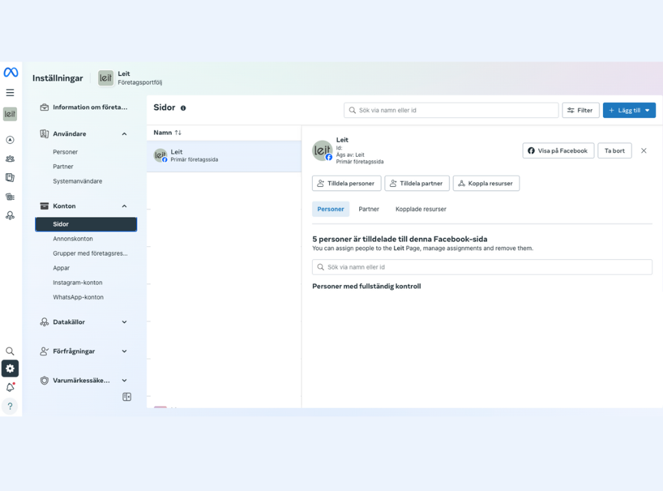Image resolution: width=663 pixels, height=491 pixels.
Task: Focus the assigned people search field
Action: [482, 267]
